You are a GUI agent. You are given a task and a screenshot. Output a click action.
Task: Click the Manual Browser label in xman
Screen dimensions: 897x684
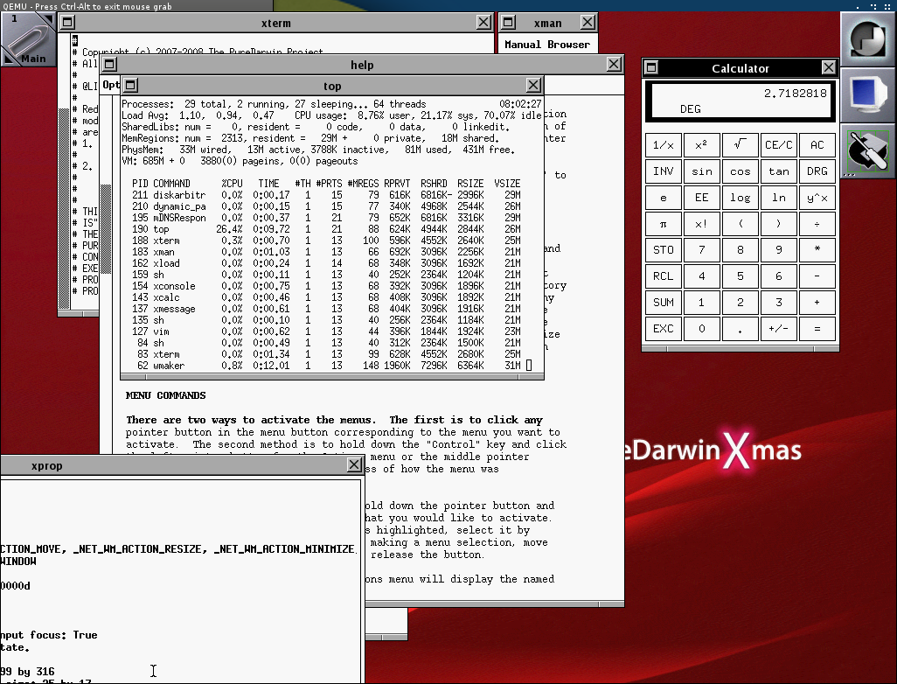pyautogui.click(x=547, y=45)
